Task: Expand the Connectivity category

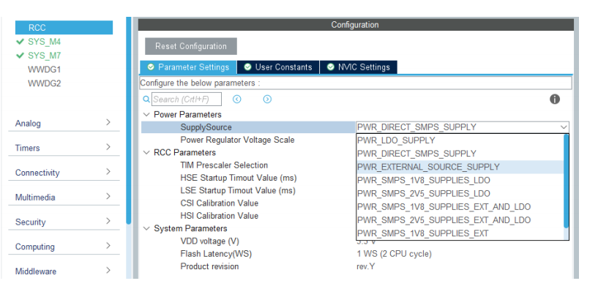Action: [x=64, y=173]
